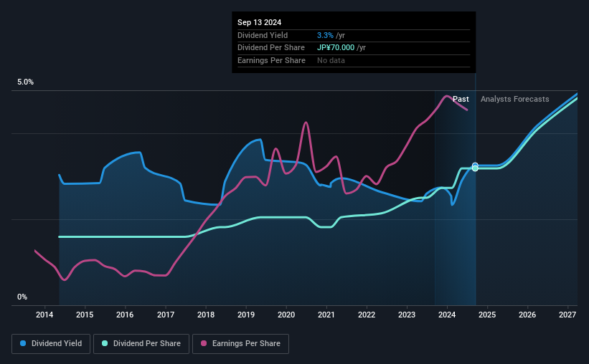Screen dimensions: 589x364
Task: Click the 2020 x-axis label
Action: tap(286, 315)
